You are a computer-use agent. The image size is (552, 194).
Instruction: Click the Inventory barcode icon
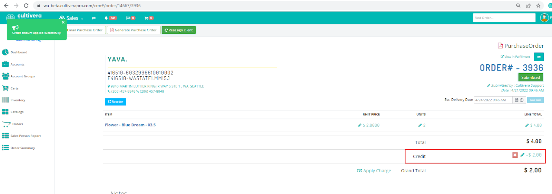pos(5,100)
